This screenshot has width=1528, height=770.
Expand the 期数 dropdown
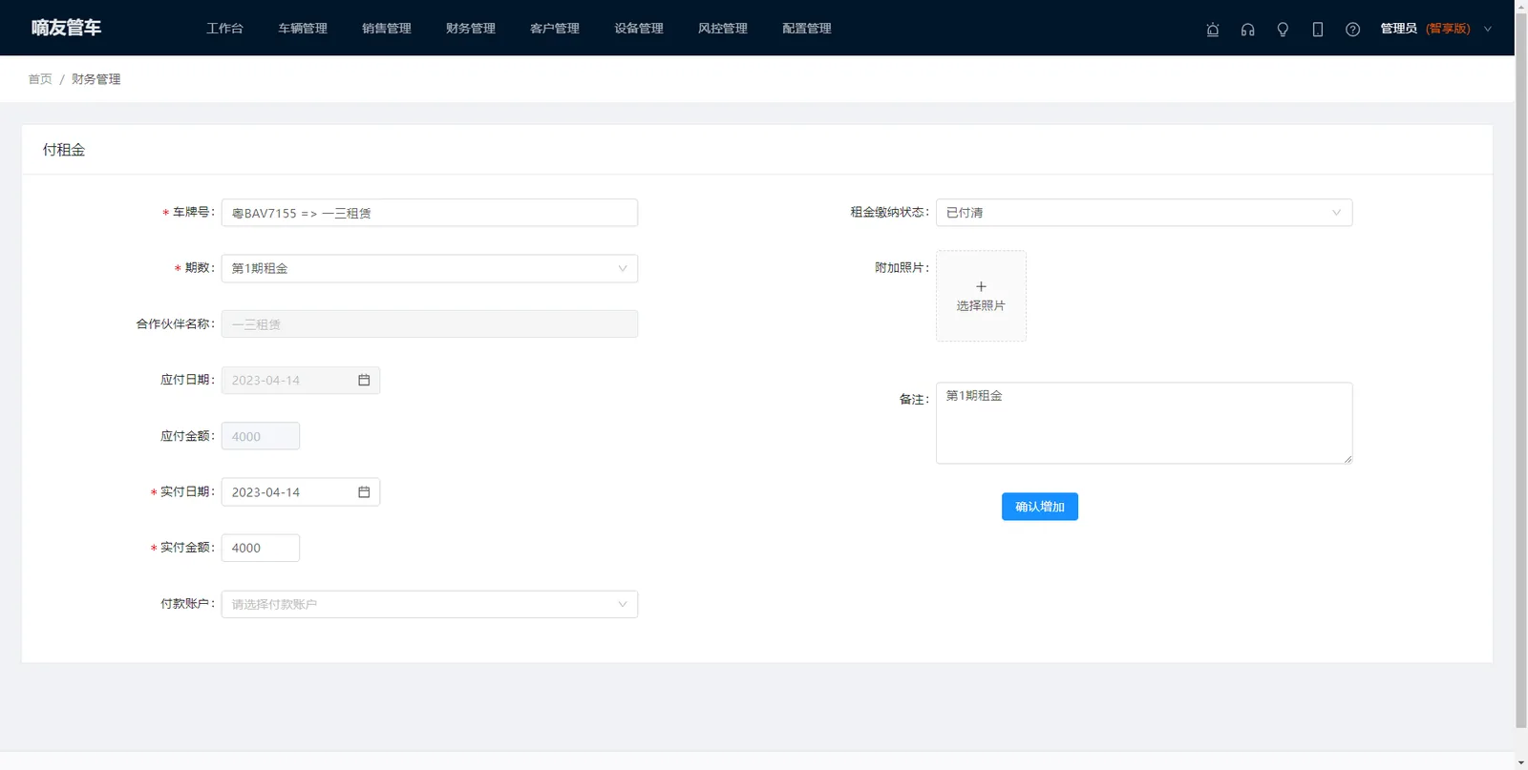click(430, 268)
